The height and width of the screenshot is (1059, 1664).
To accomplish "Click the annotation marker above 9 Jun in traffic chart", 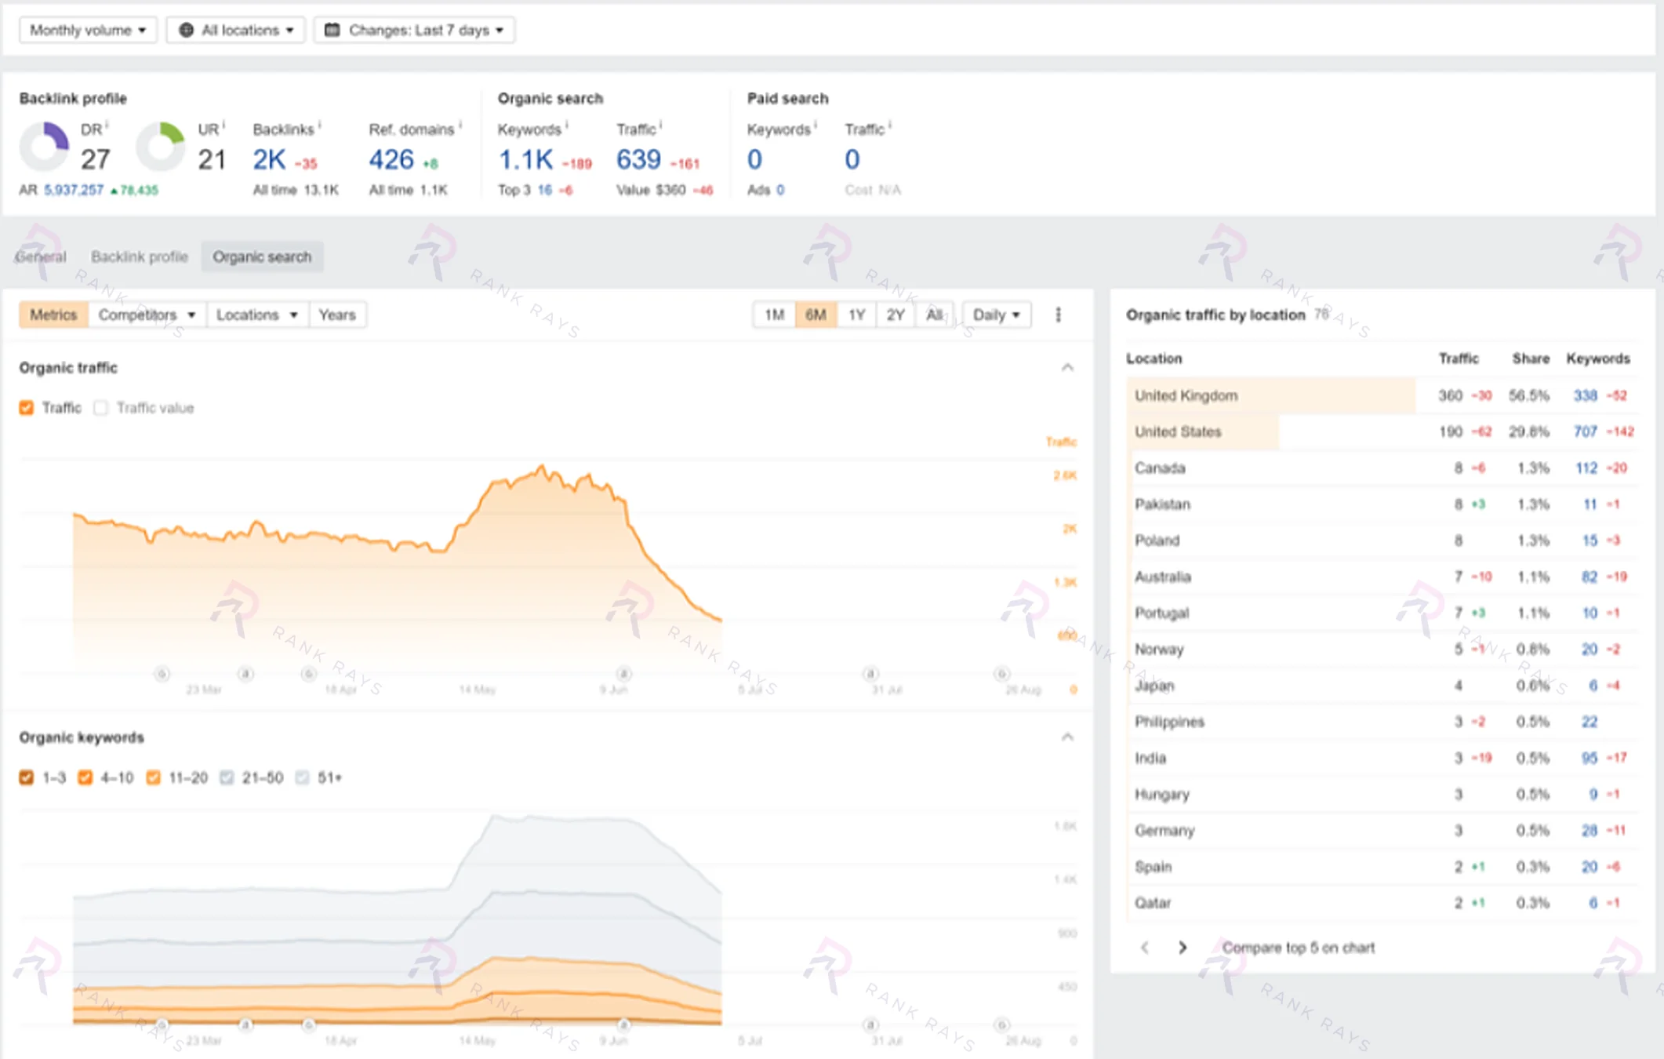I will 623,673.
